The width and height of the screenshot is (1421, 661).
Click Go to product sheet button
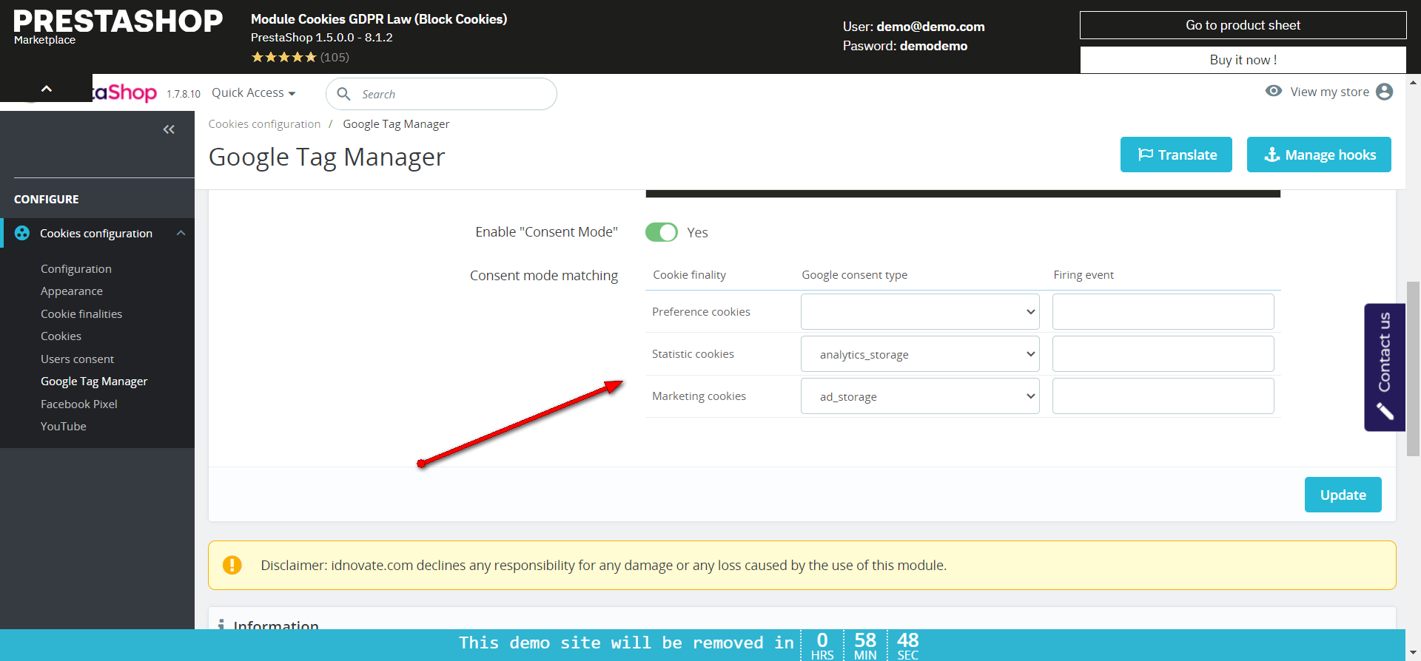tap(1243, 25)
